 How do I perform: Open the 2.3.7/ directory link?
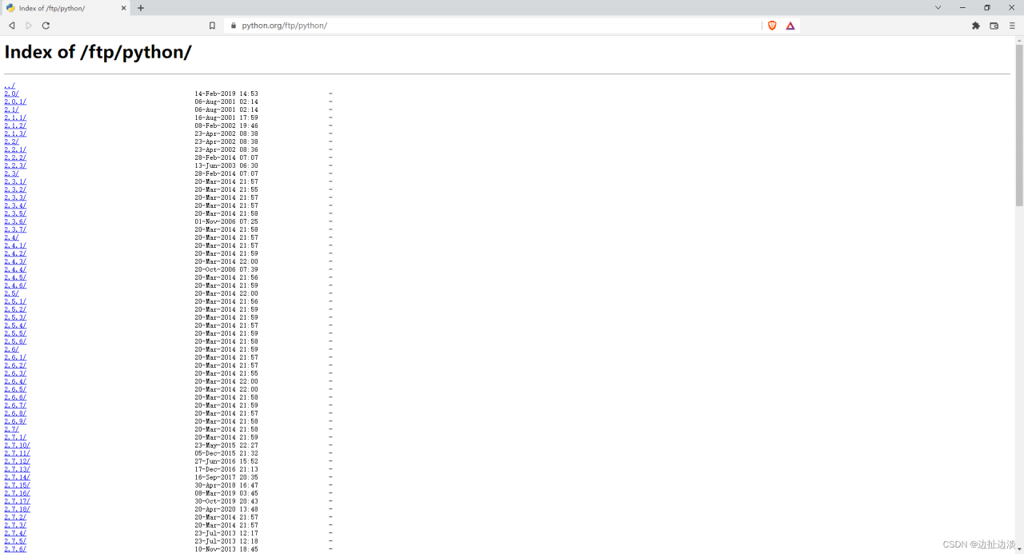[15, 229]
